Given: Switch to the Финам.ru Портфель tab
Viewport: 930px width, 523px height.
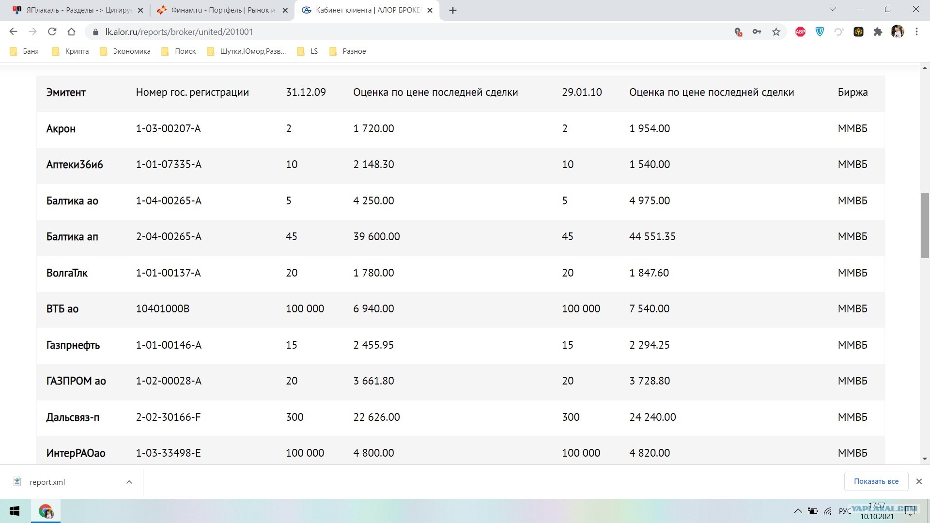Looking at the screenshot, I should [222, 10].
